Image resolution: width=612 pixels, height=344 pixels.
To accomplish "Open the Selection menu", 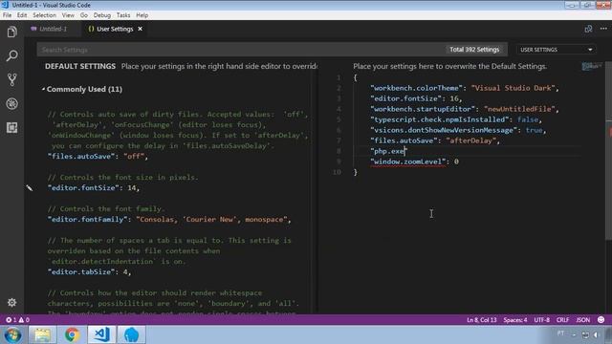I will [x=44, y=15].
